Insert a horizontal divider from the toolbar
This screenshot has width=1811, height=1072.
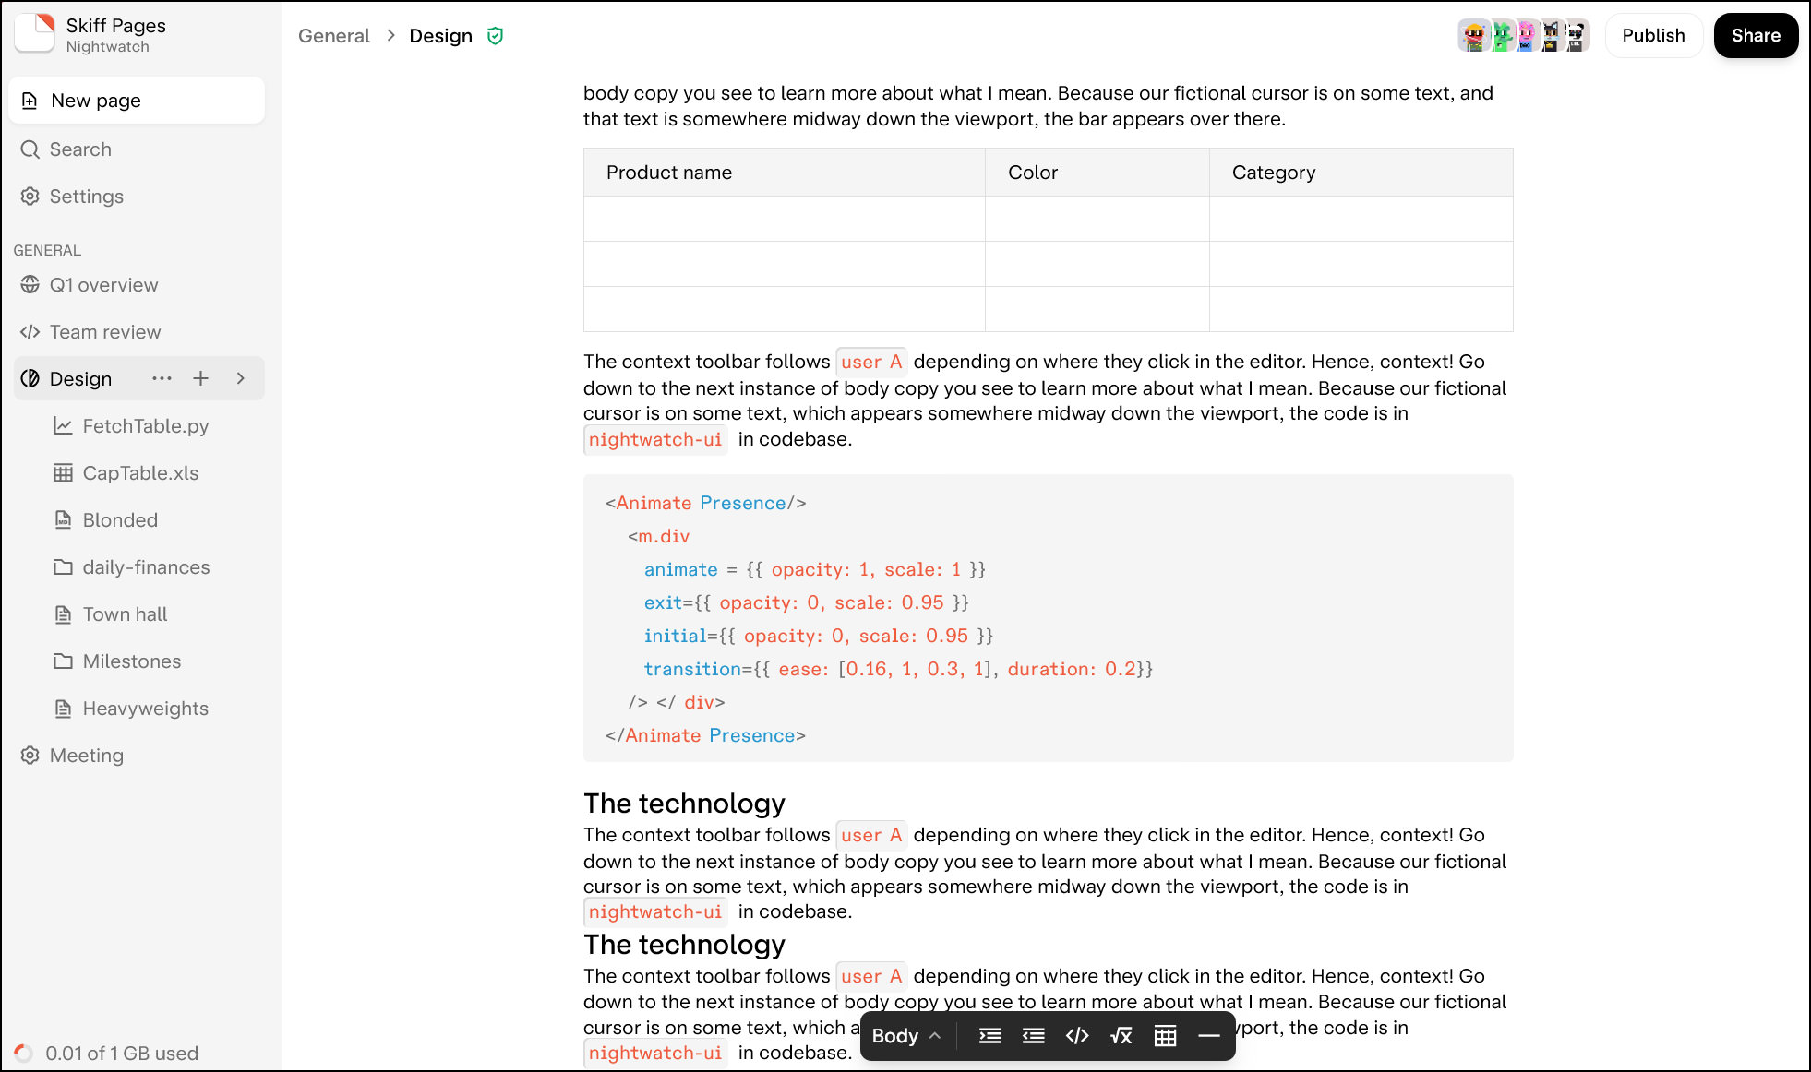[1209, 1035]
